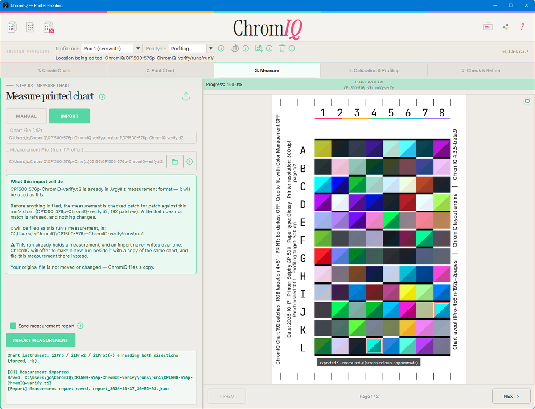Go to the 2. Print Chart tab
The width and height of the screenshot is (535, 409).
160,70
